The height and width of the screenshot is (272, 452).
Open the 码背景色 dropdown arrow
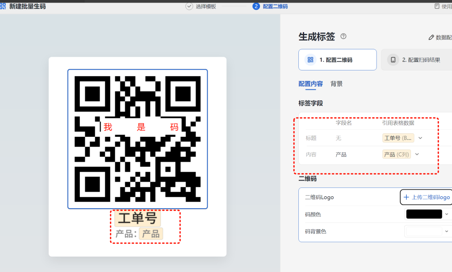tap(447, 231)
